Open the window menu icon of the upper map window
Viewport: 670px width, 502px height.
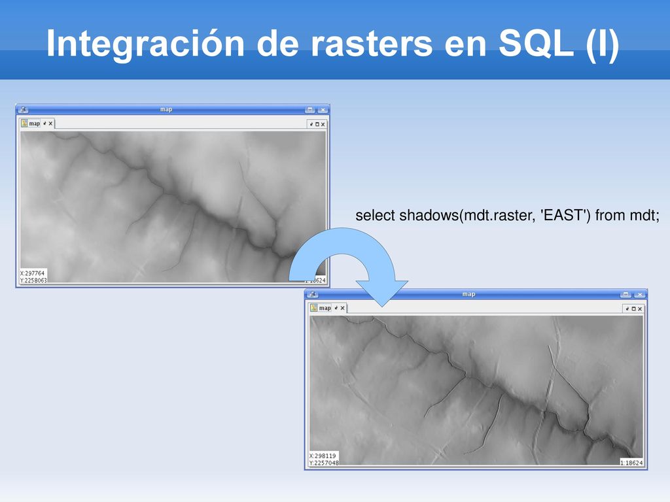(23, 110)
